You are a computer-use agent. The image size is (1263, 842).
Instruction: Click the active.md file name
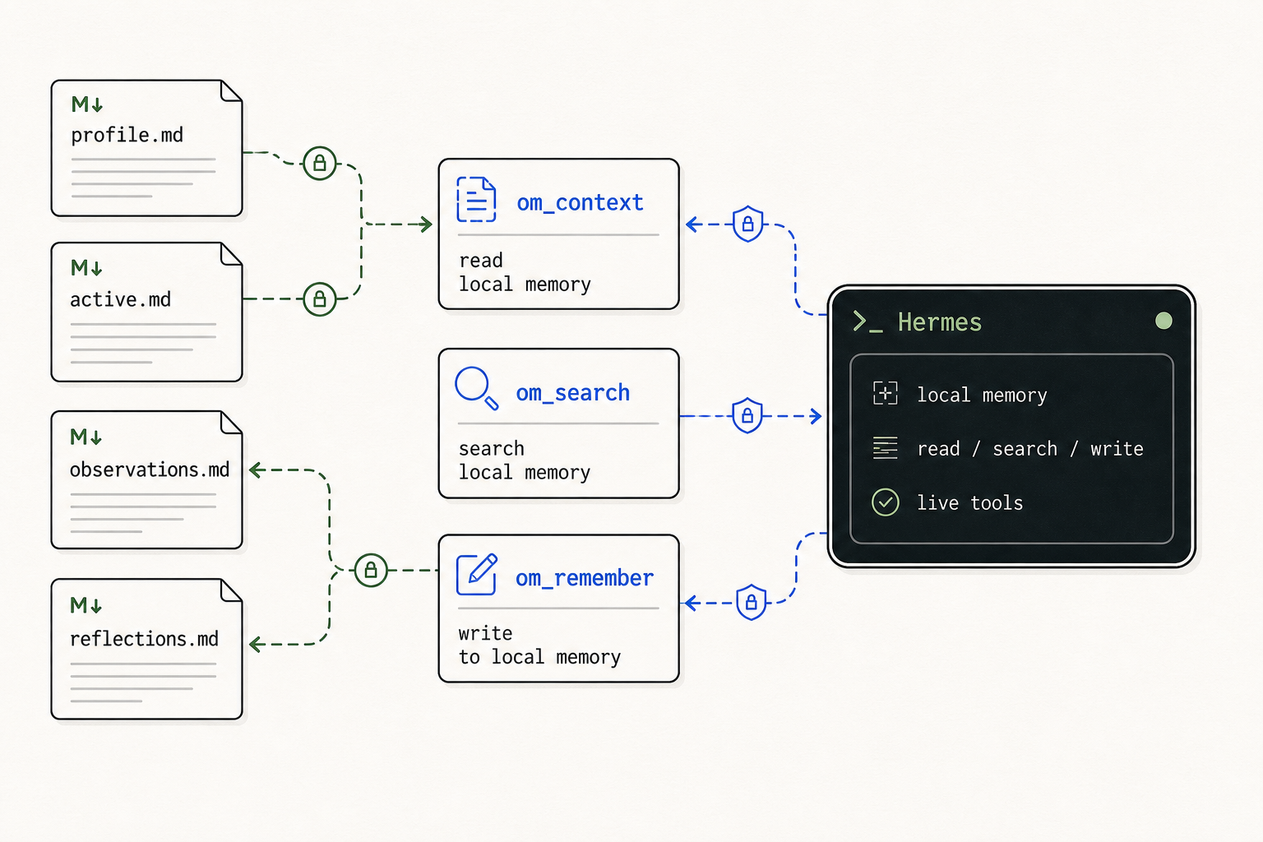(x=121, y=299)
